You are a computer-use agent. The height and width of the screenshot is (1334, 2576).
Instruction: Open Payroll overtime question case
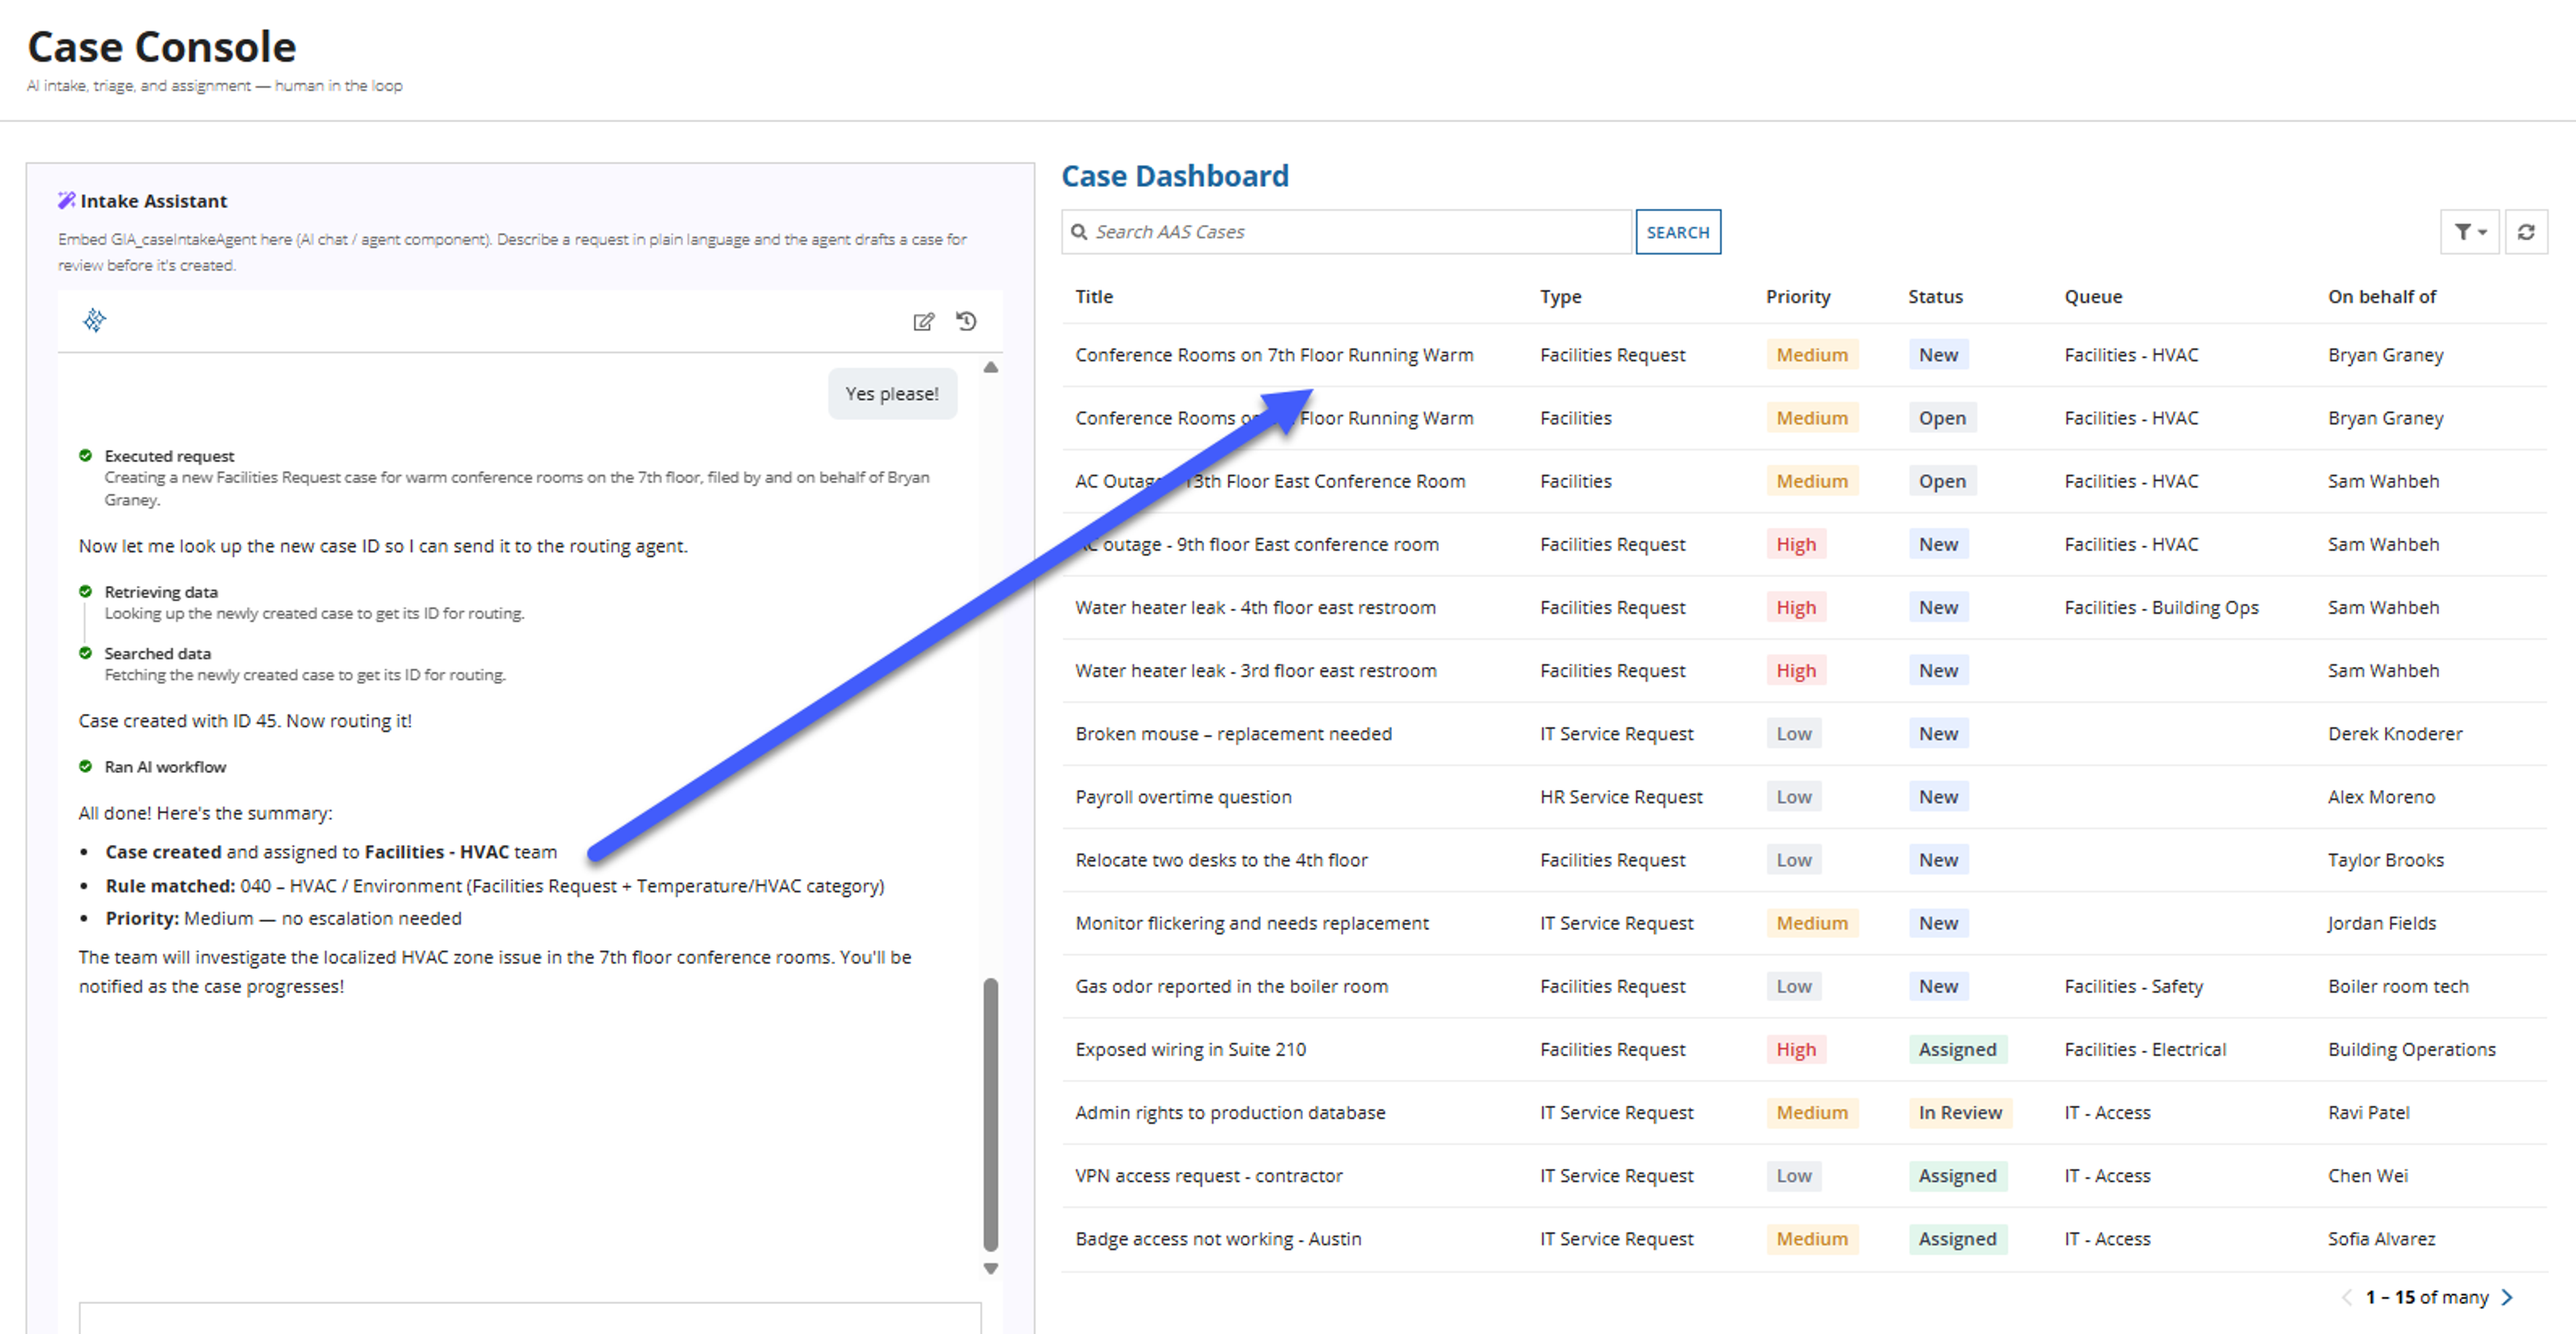point(1182,796)
